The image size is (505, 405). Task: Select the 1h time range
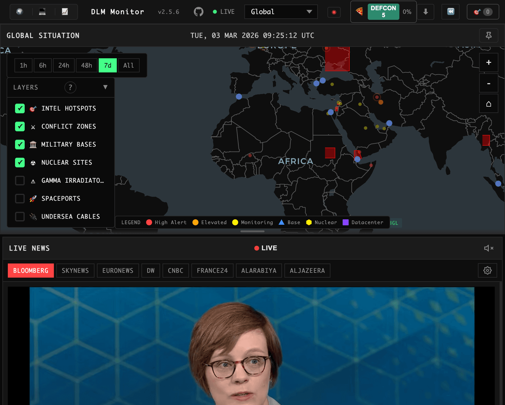pyautogui.click(x=23, y=65)
